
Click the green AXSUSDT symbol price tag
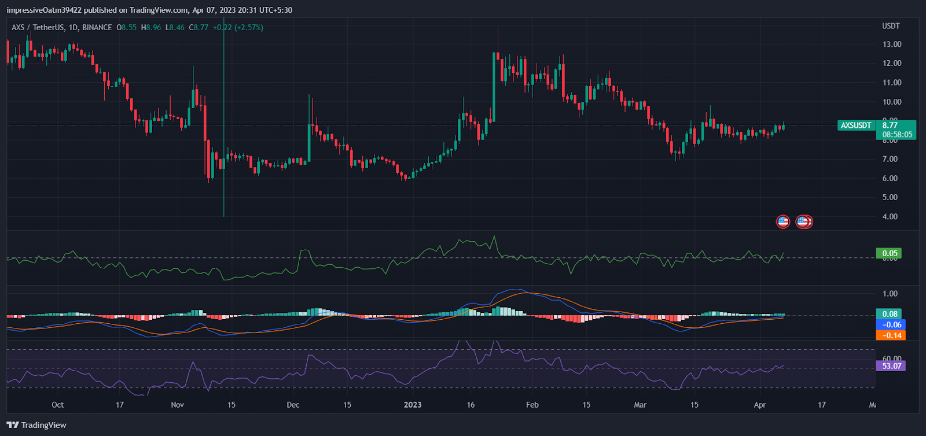tap(856, 125)
